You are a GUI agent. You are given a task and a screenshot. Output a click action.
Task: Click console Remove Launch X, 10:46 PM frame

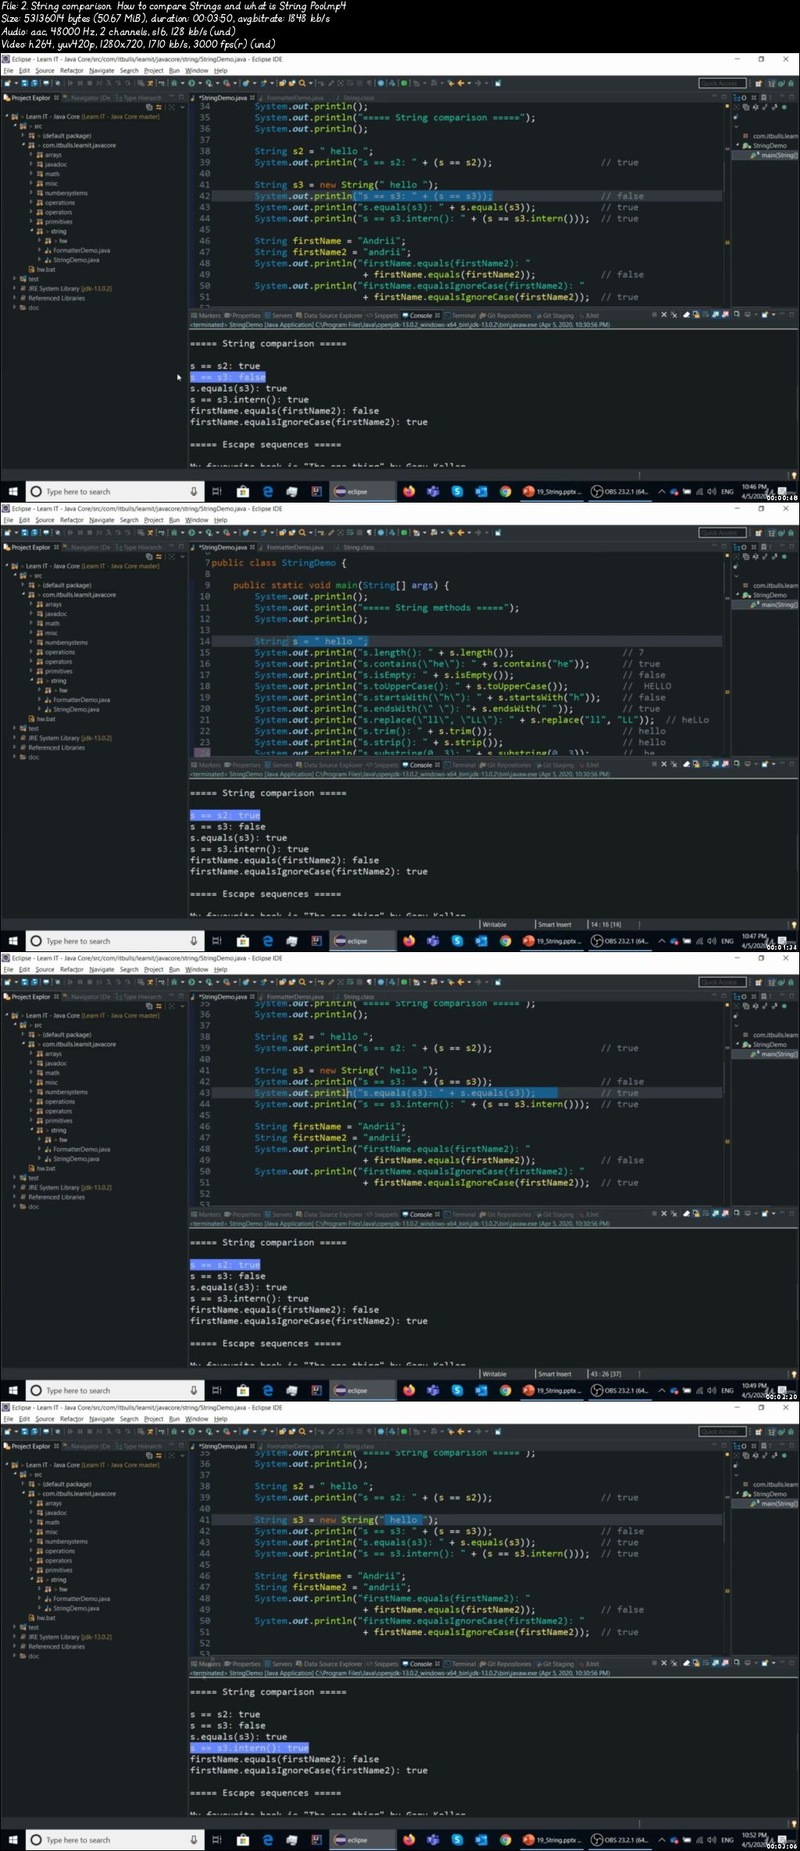pos(664,315)
